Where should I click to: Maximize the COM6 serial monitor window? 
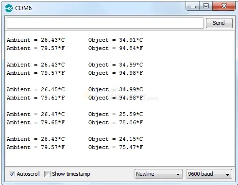[206, 6]
